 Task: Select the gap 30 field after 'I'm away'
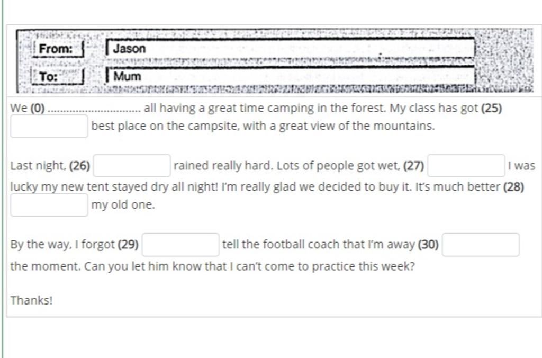pyautogui.click(x=481, y=245)
